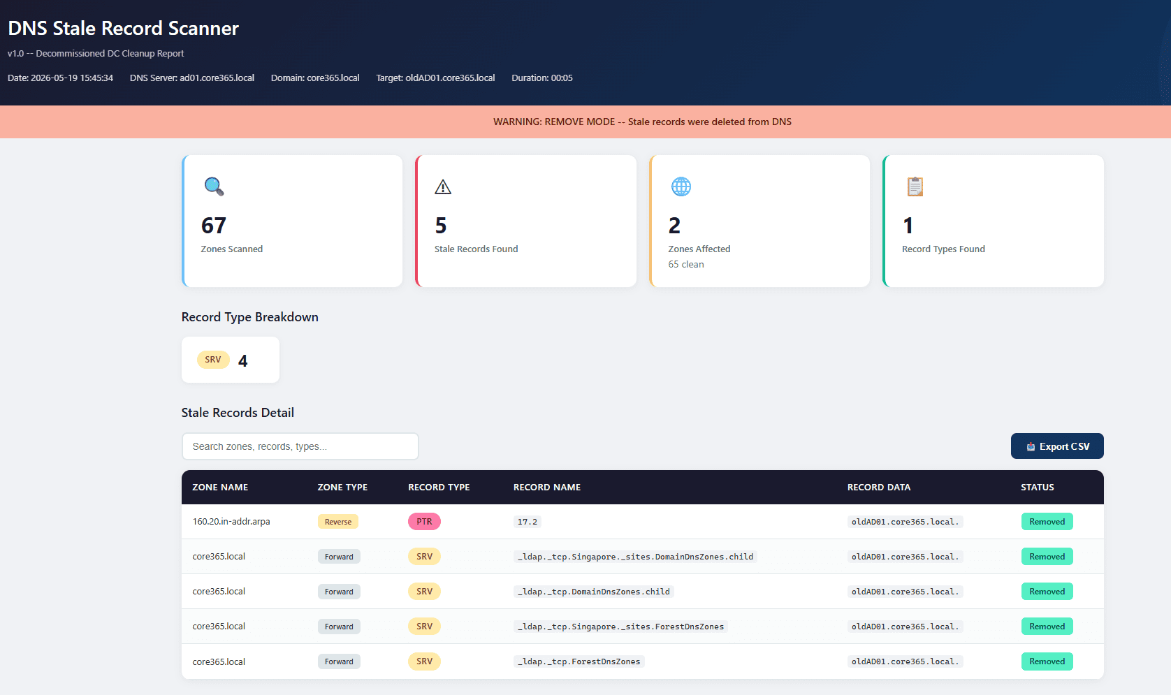This screenshot has width=1171, height=695.
Task: Click the Date: 2026-05-19 15:45:34 header text
Action: 60,78
